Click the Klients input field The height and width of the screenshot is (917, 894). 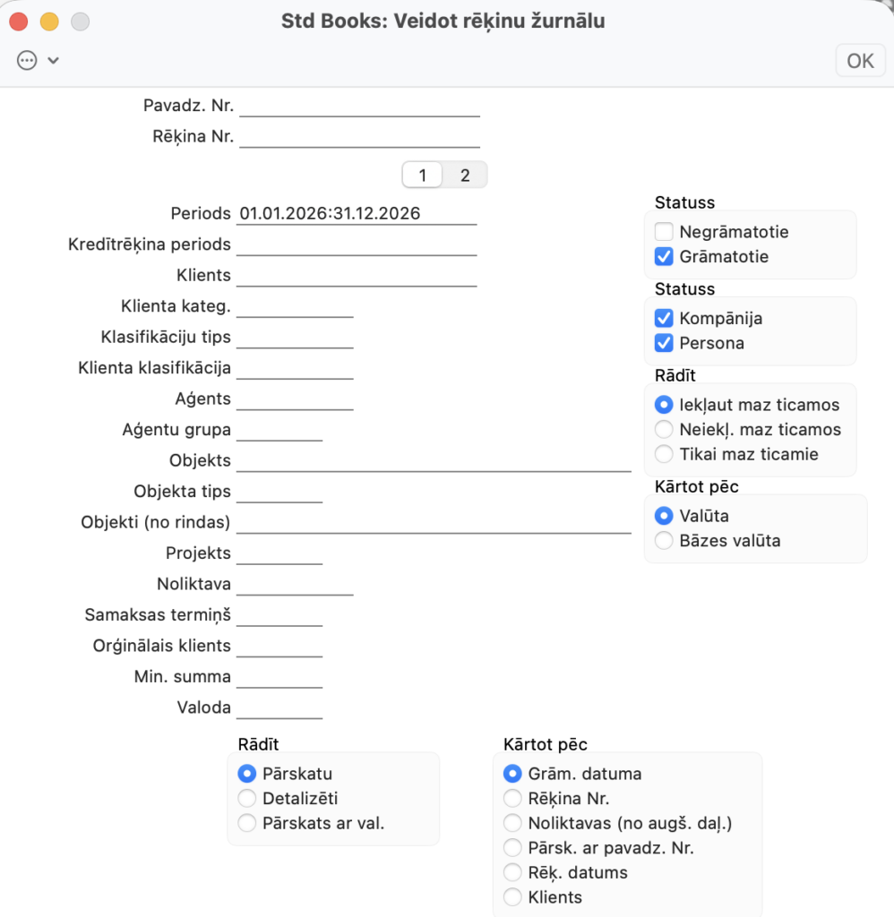(x=357, y=276)
